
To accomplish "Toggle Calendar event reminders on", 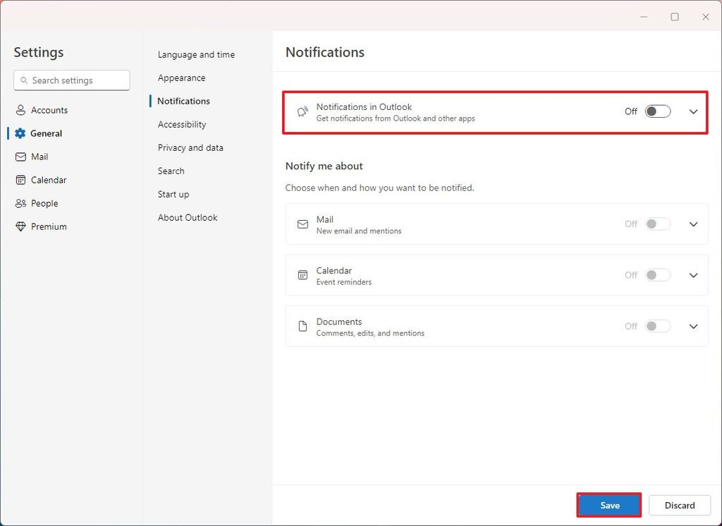I will coord(657,275).
